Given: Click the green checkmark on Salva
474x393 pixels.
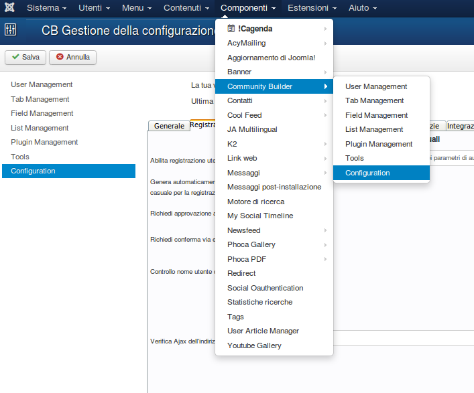Looking at the screenshot, I should pos(15,57).
